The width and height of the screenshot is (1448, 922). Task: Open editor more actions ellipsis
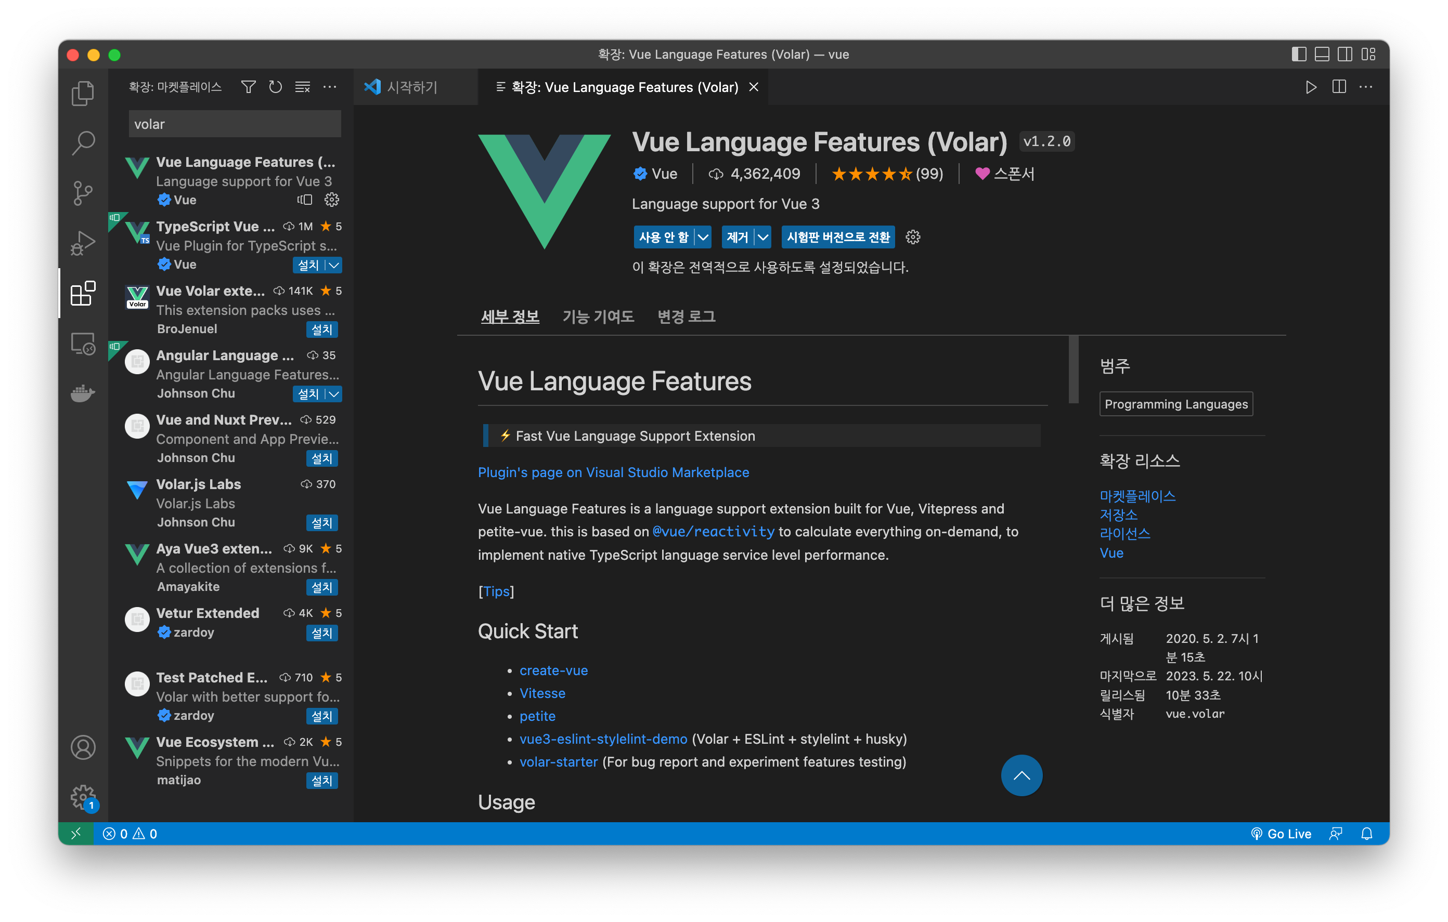pos(1366,87)
